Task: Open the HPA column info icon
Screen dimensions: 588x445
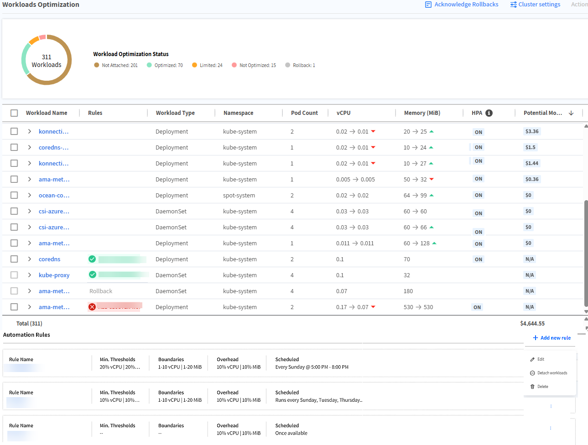Action: [489, 112]
